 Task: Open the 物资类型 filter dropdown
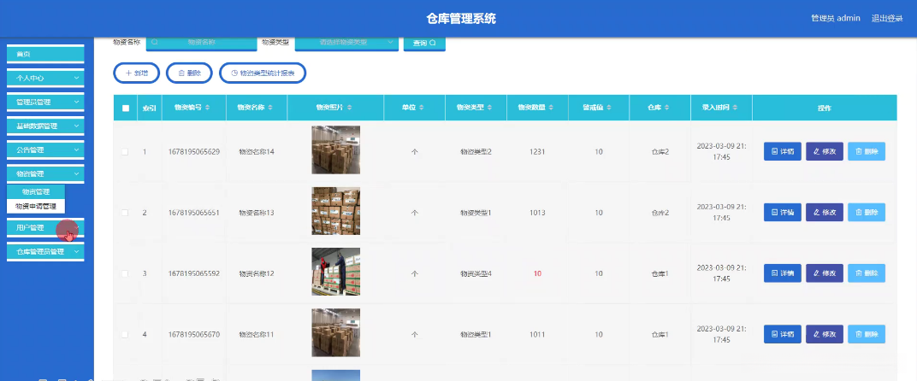click(x=346, y=43)
